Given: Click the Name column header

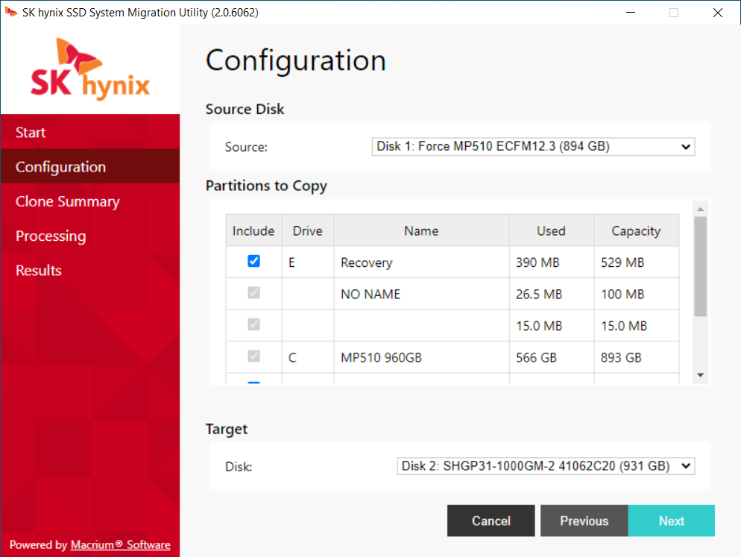Looking at the screenshot, I should [421, 230].
